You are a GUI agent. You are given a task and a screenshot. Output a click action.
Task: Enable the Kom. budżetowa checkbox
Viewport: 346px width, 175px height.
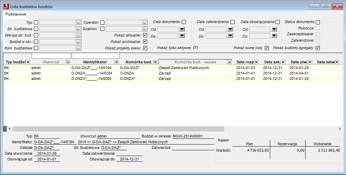[36, 48]
